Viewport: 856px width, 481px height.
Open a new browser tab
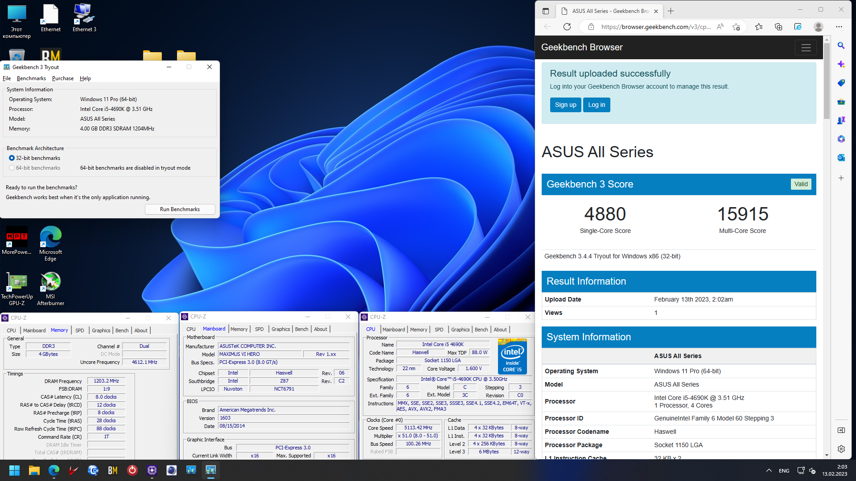tap(671, 11)
